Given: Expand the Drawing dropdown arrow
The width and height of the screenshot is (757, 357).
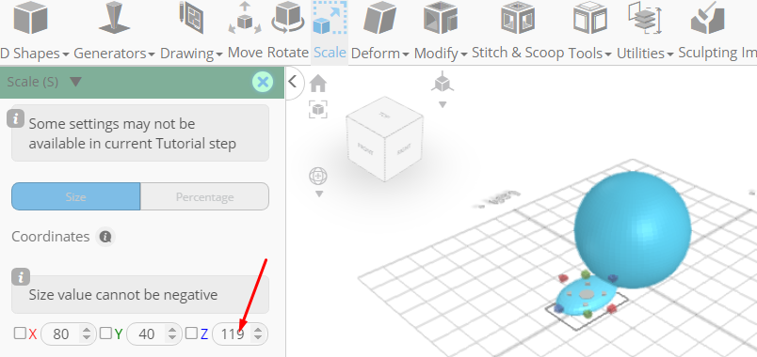Looking at the screenshot, I should point(219,54).
